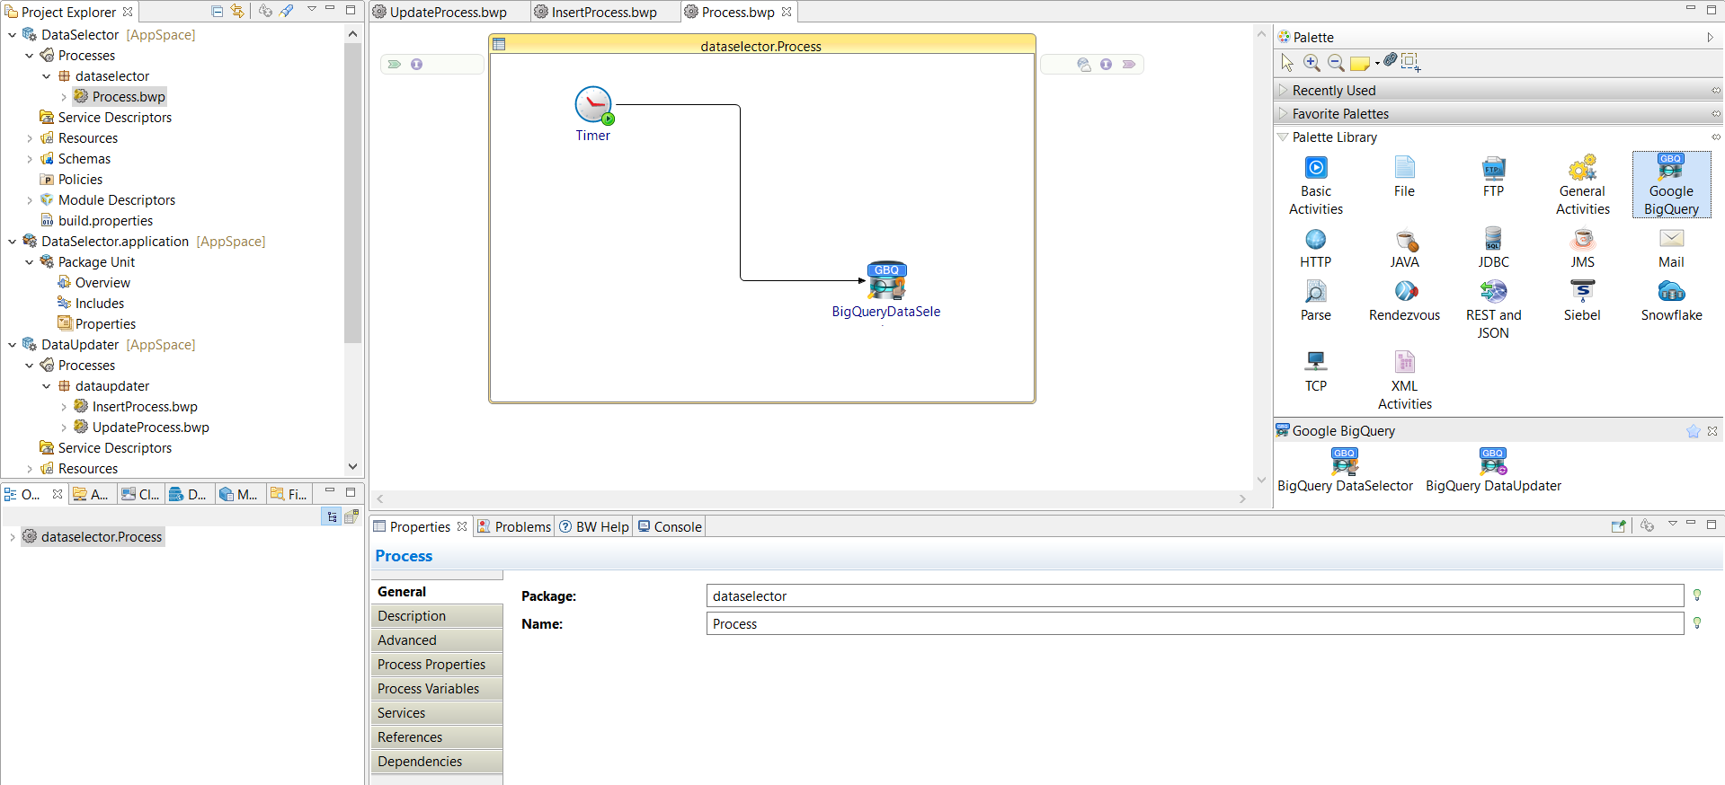
Task: Collapse DataSelector.application node
Action: [13, 242]
